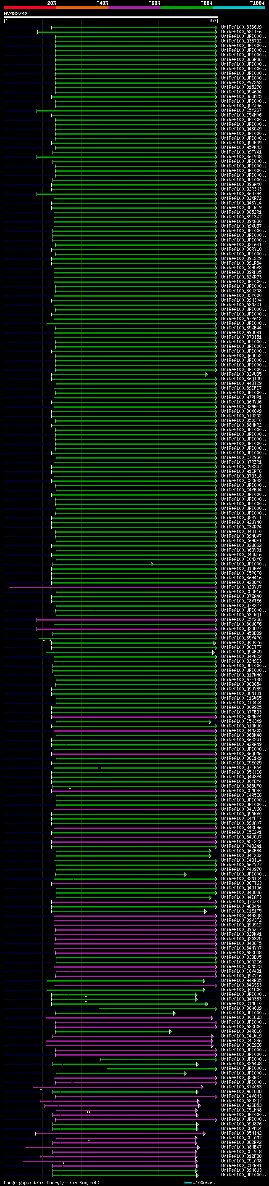This screenshot has width=269, height=1186.
Task: Click the UniRef100_Q54EX5 label
Action: coord(241,652)
